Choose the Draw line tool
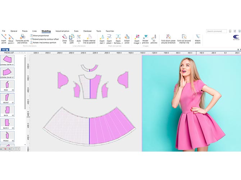The width and height of the screenshot is (241, 180). (x=65, y=38)
